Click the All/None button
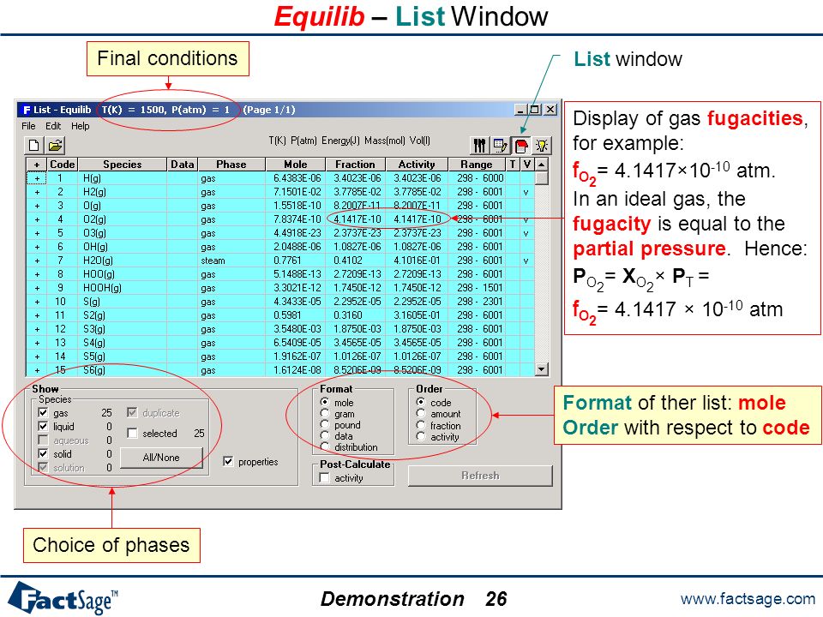This screenshot has width=823, height=617. tap(161, 458)
